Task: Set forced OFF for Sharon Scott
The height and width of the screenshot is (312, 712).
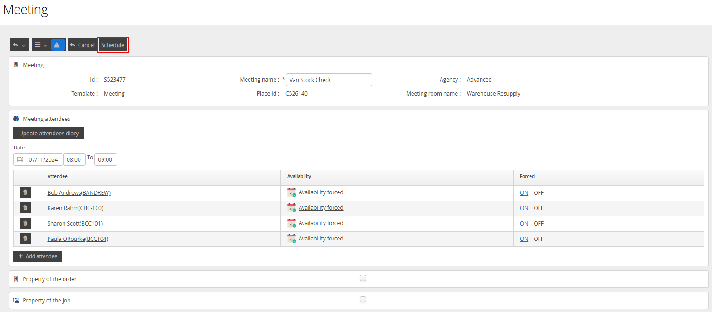Action: pyautogui.click(x=539, y=224)
